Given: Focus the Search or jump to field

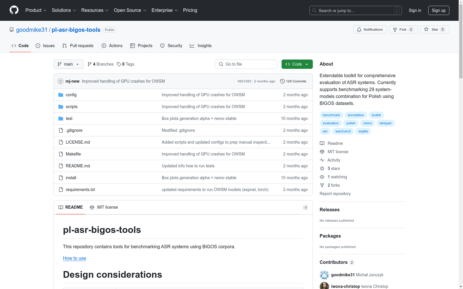Looking at the screenshot, I should coord(355,10).
